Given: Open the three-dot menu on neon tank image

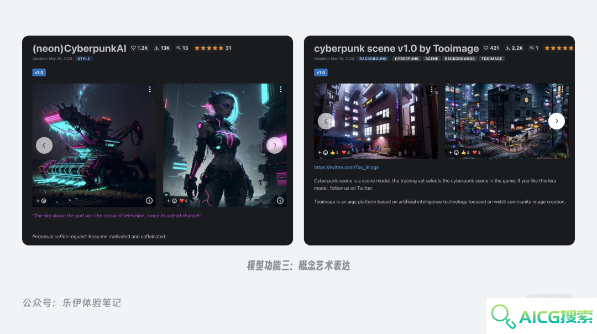Looking at the screenshot, I should click(150, 89).
